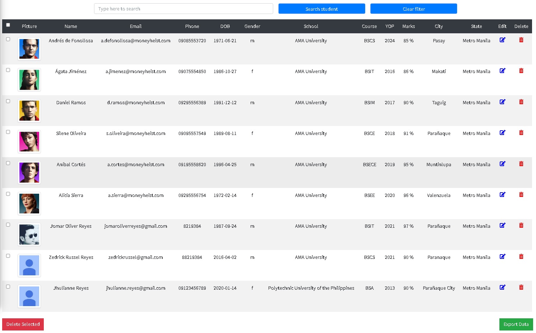The image size is (536, 333).
Task: Delete Jhulianne Reyes record
Action: point(521,288)
